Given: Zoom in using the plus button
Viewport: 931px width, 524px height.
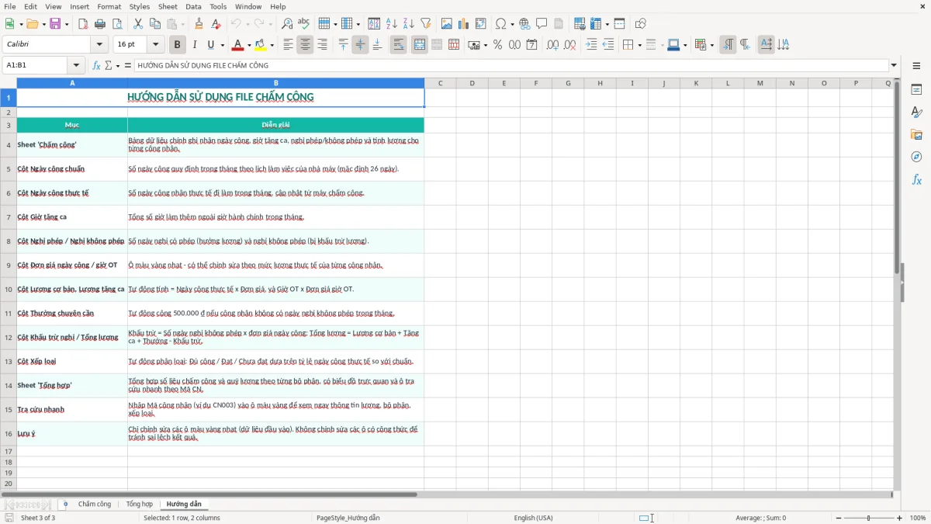Looking at the screenshot, I should coord(900,518).
